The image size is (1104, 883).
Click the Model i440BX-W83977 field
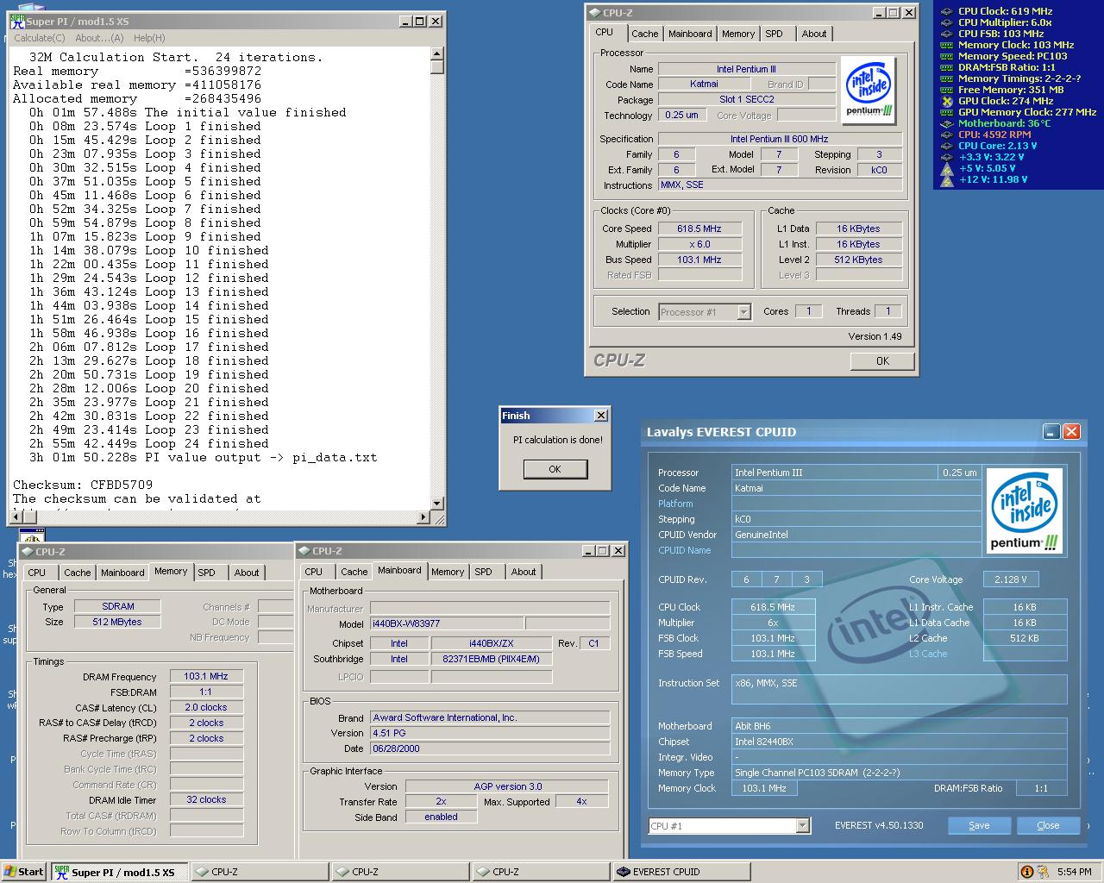click(446, 623)
